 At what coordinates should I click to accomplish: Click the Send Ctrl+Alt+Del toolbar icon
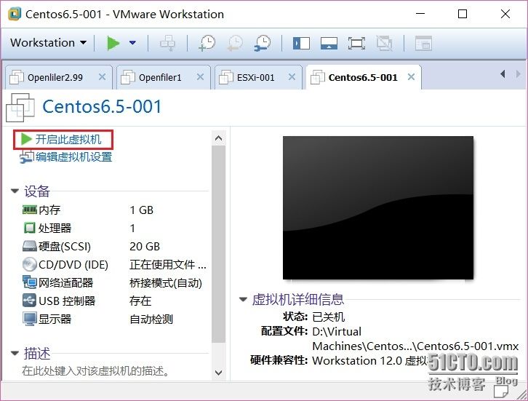[167, 43]
